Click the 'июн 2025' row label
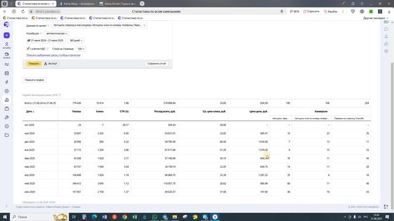Screen dimensions: 394x221 click(30, 192)
